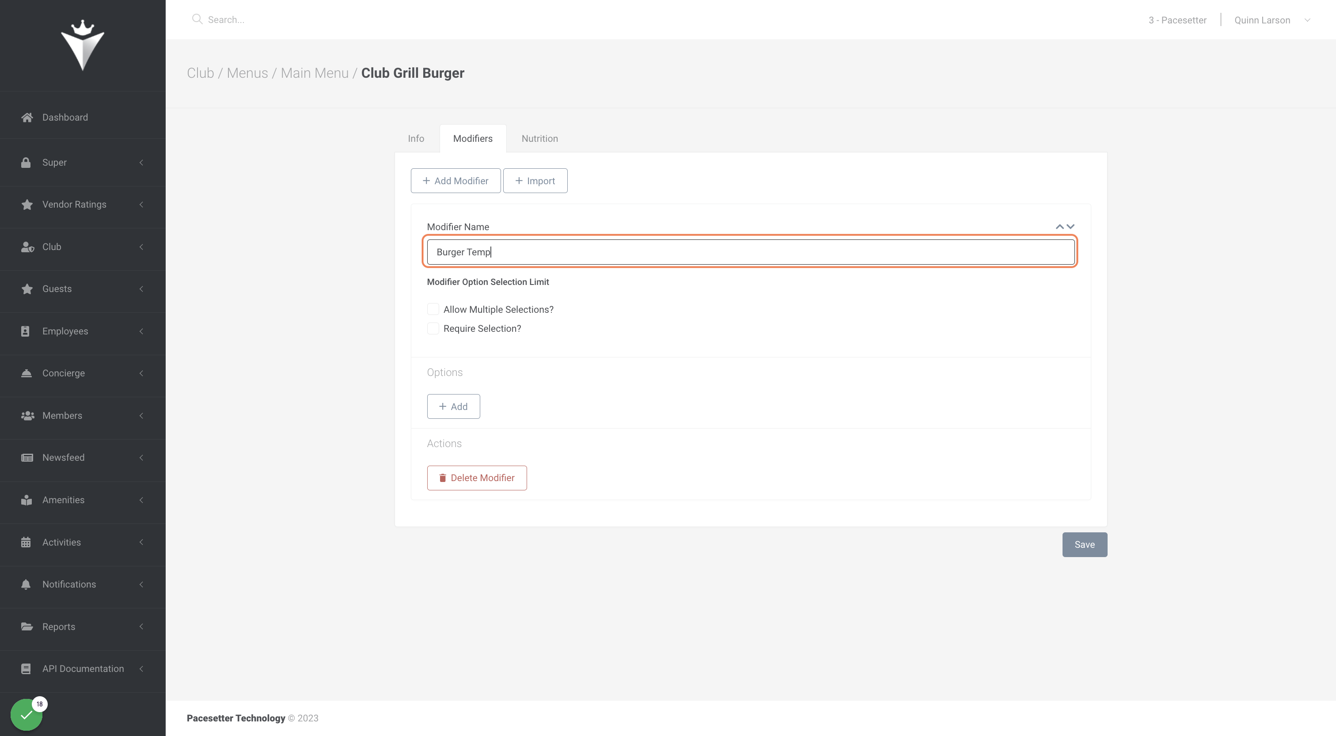Expand the Employees submenu chevron
The image size is (1336, 736).
point(141,331)
